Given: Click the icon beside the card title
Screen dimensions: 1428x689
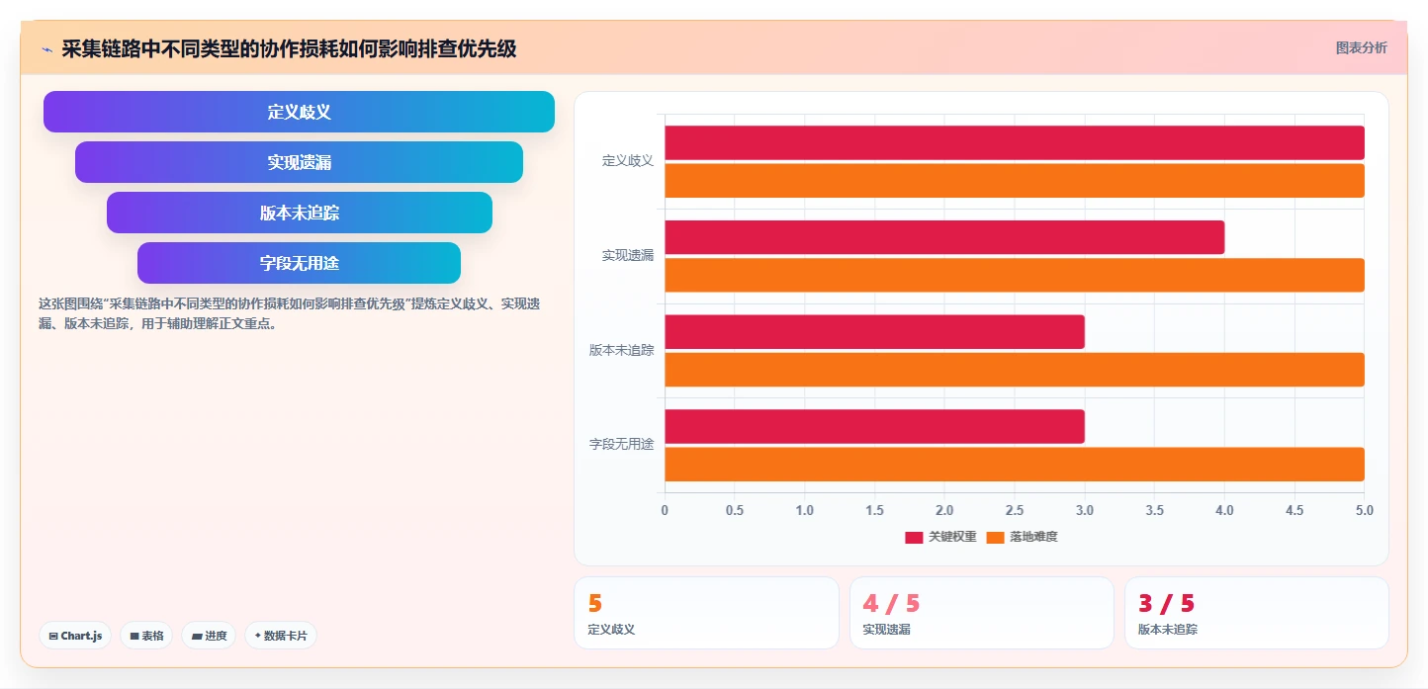Looking at the screenshot, I should pyautogui.click(x=46, y=49).
